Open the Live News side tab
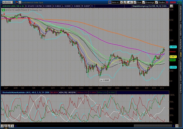The image size is (183, 129). 181,88
